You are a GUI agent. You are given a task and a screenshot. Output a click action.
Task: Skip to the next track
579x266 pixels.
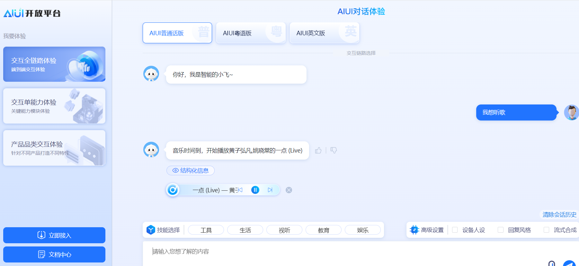pos(270,190)
